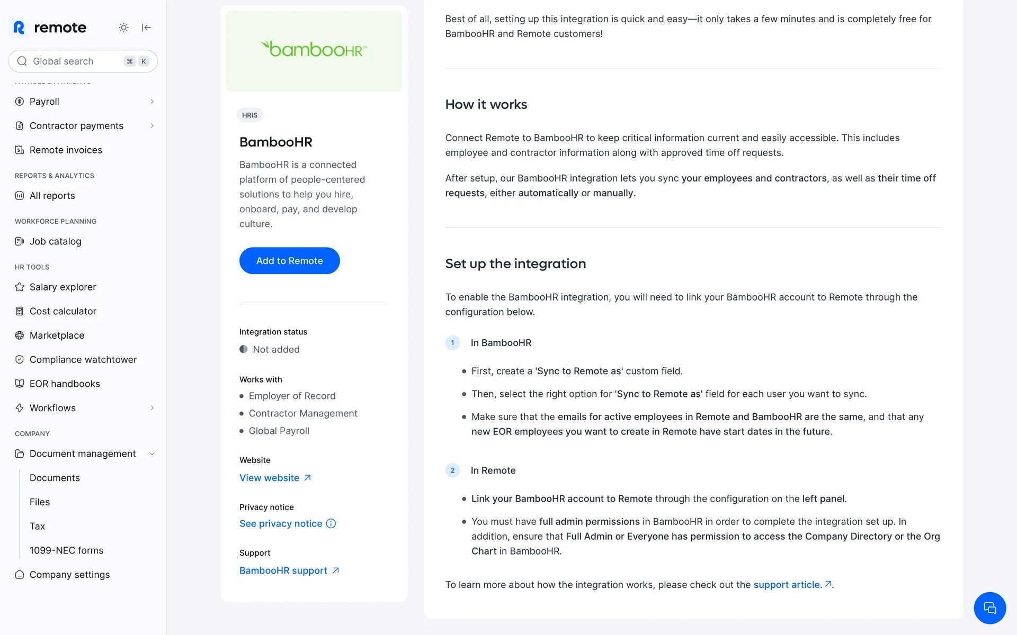The image size is (1017, 635).
Task: Expand the Workflows submenu chevron
Action: tap(152, 408)
